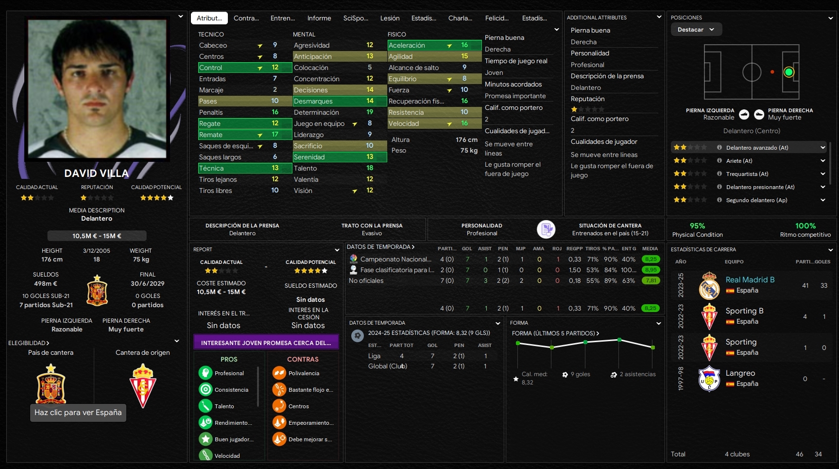The image size is (839, 469).
Task: Click the orange Bastante flojo con icon
Action: pos(279,389)
